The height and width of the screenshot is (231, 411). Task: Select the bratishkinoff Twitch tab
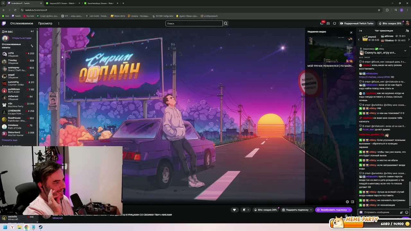(x=25, y=3)
